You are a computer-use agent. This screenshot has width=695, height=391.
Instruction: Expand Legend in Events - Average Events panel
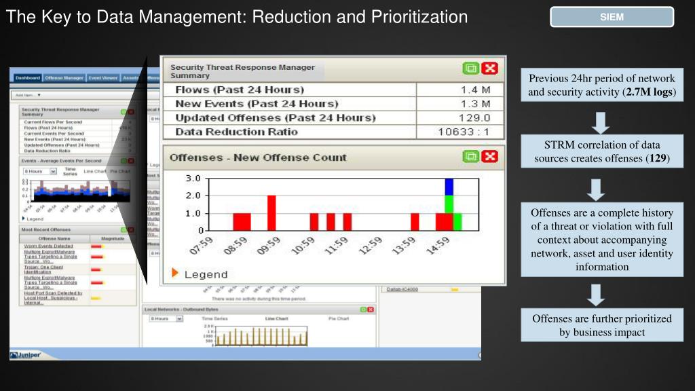(33, 219)
